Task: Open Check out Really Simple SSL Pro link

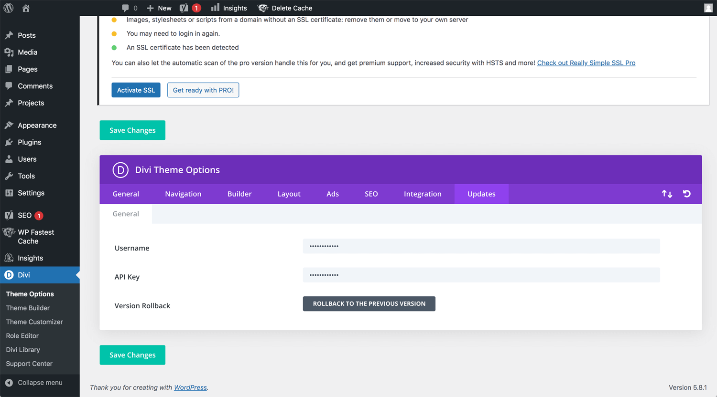Action: click(586, 63)
